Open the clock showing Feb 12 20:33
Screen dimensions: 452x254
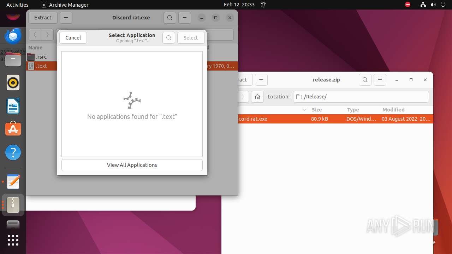pyautogui.click(x=239, y=5)
